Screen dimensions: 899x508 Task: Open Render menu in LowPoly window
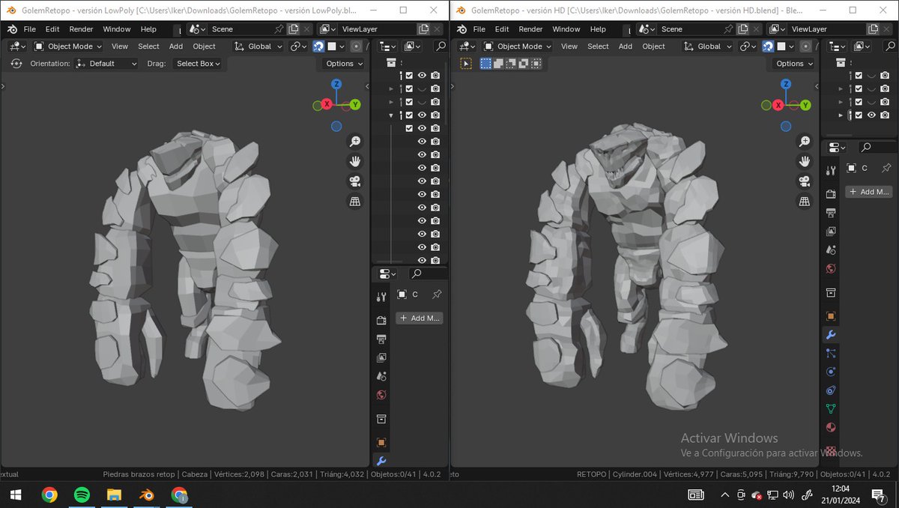point(81,29)
